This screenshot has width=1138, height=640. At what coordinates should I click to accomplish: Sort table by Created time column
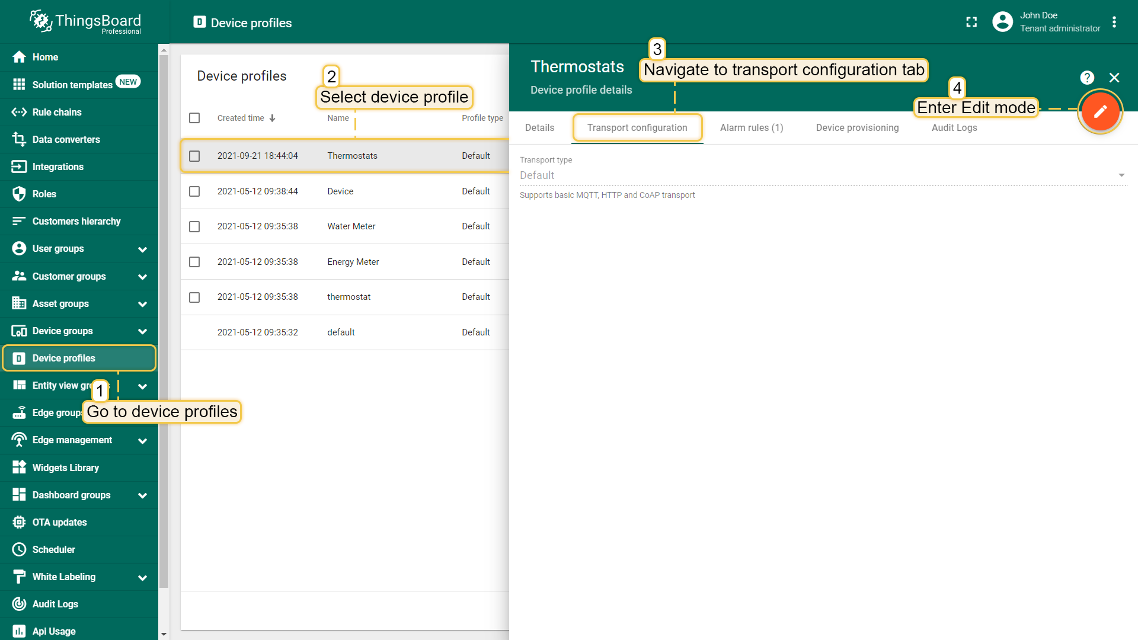point(241,118)
